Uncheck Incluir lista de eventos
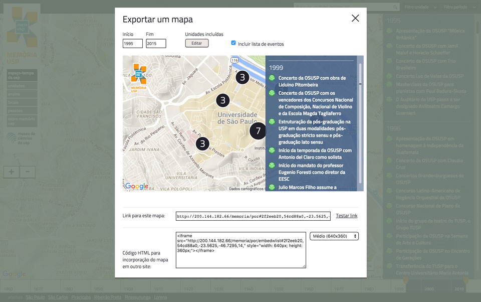 [x=233, y=43]
